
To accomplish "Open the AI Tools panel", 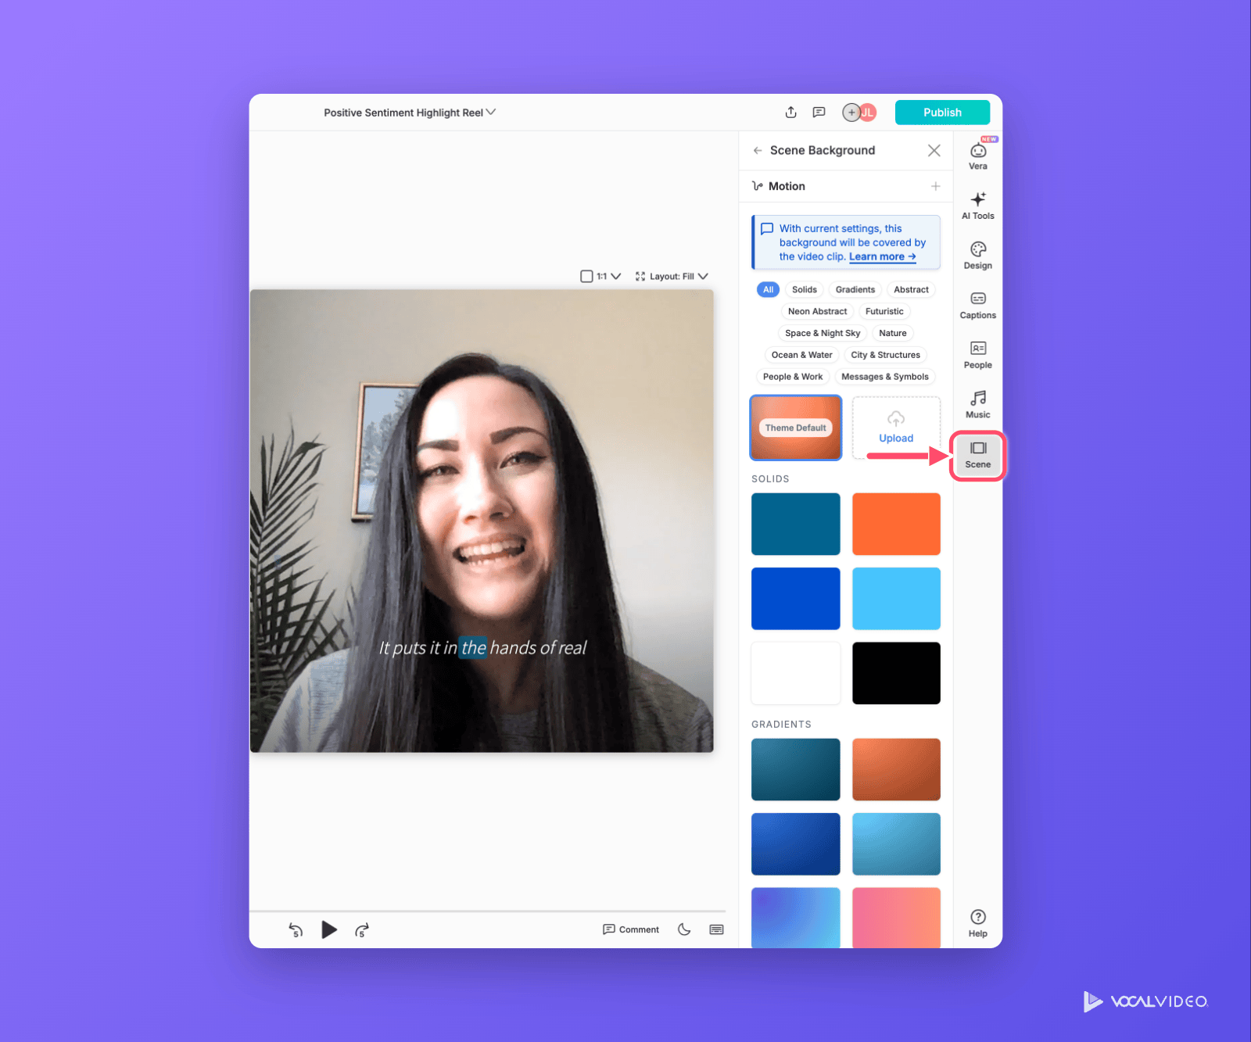I will 978,206.
